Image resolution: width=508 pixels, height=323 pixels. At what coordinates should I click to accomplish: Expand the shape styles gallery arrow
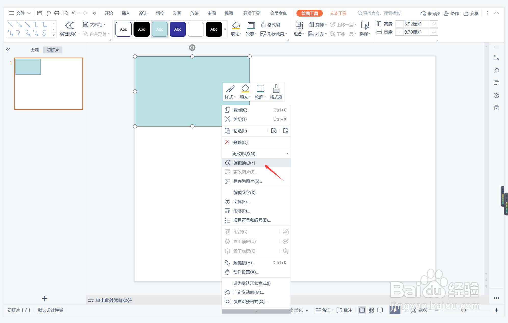[x=225, y=30]
